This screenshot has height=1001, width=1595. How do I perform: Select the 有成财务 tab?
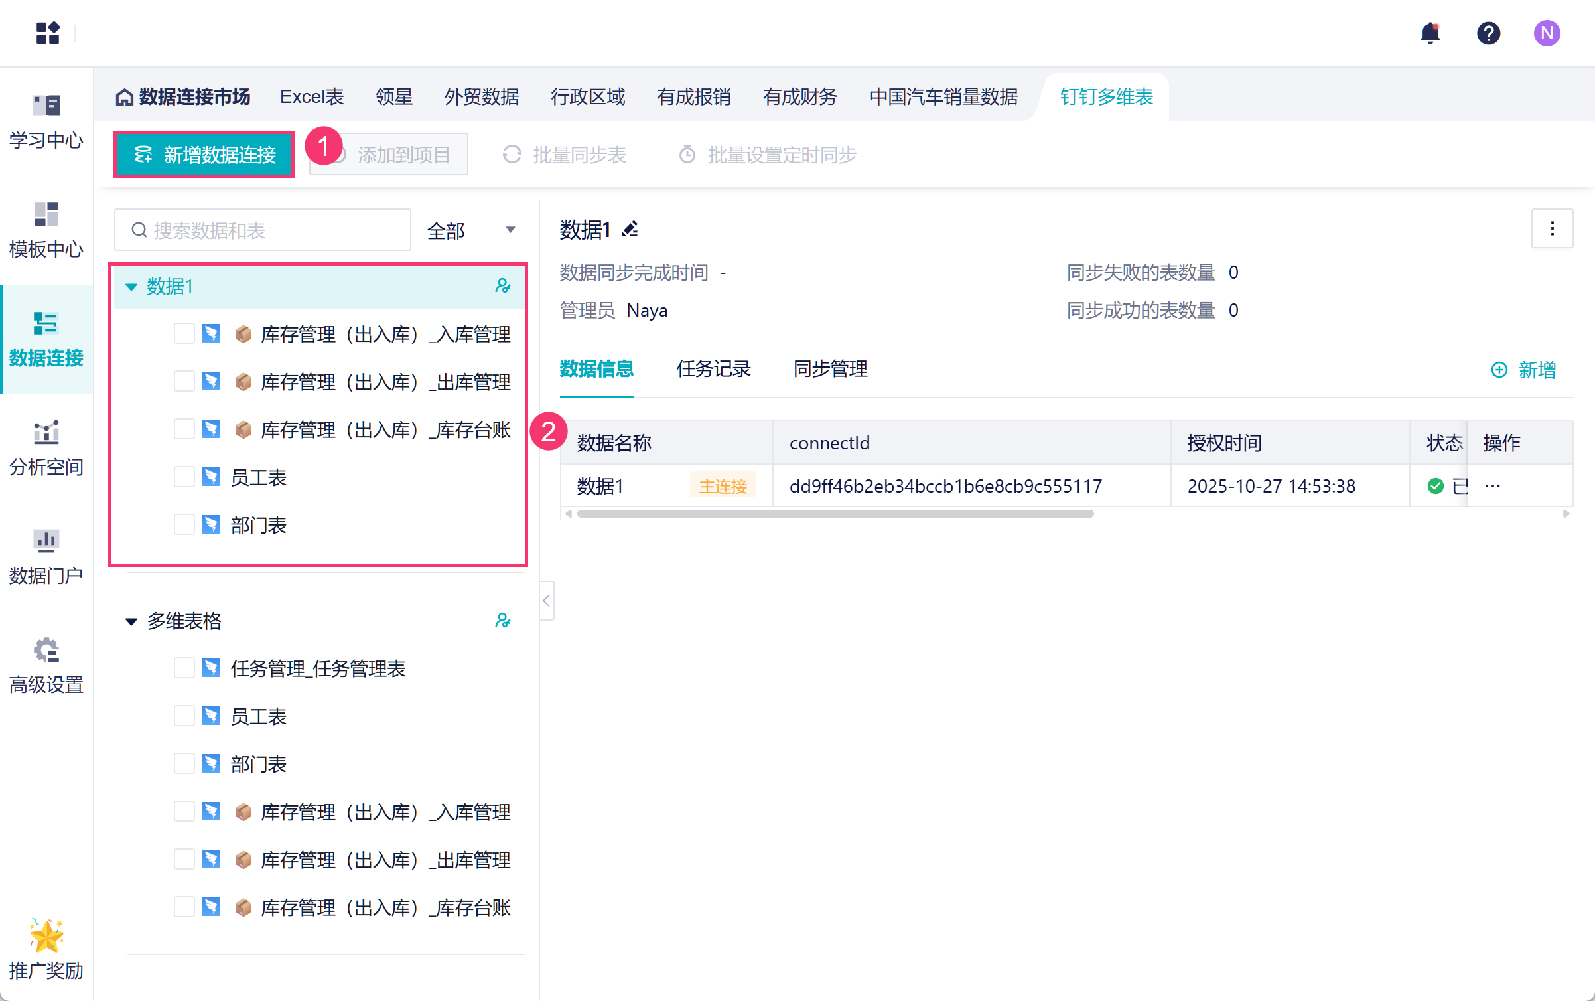point(799,97)
